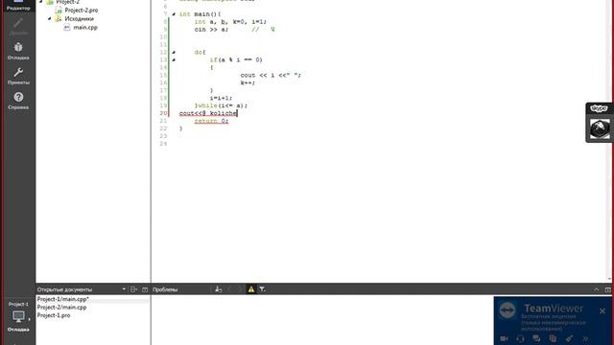Close the Открытые документы side panel

tap(145, 289)
